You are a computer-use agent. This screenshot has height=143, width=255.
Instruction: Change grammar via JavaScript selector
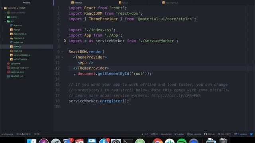coord(166,134)
